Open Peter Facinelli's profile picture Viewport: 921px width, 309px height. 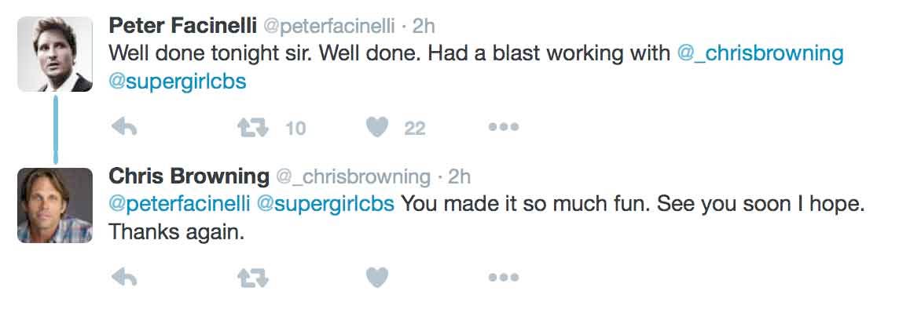click(x=55, y=54)
